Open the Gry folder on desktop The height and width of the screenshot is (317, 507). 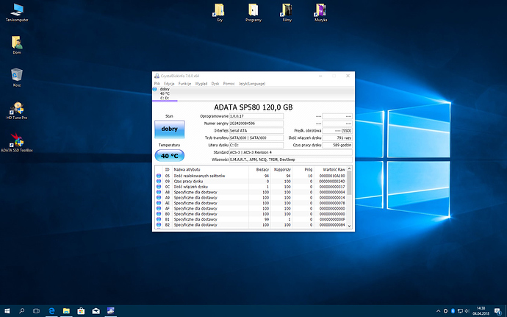220,13
